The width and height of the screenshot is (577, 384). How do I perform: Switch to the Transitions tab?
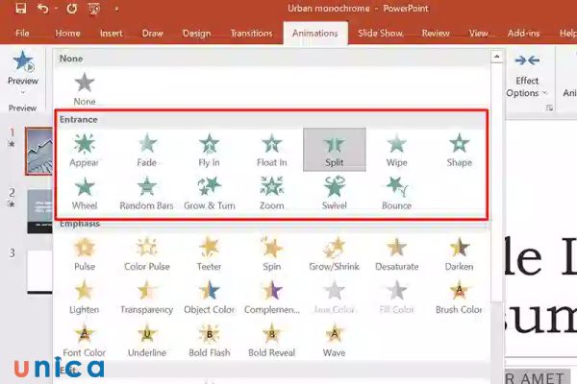251,33
